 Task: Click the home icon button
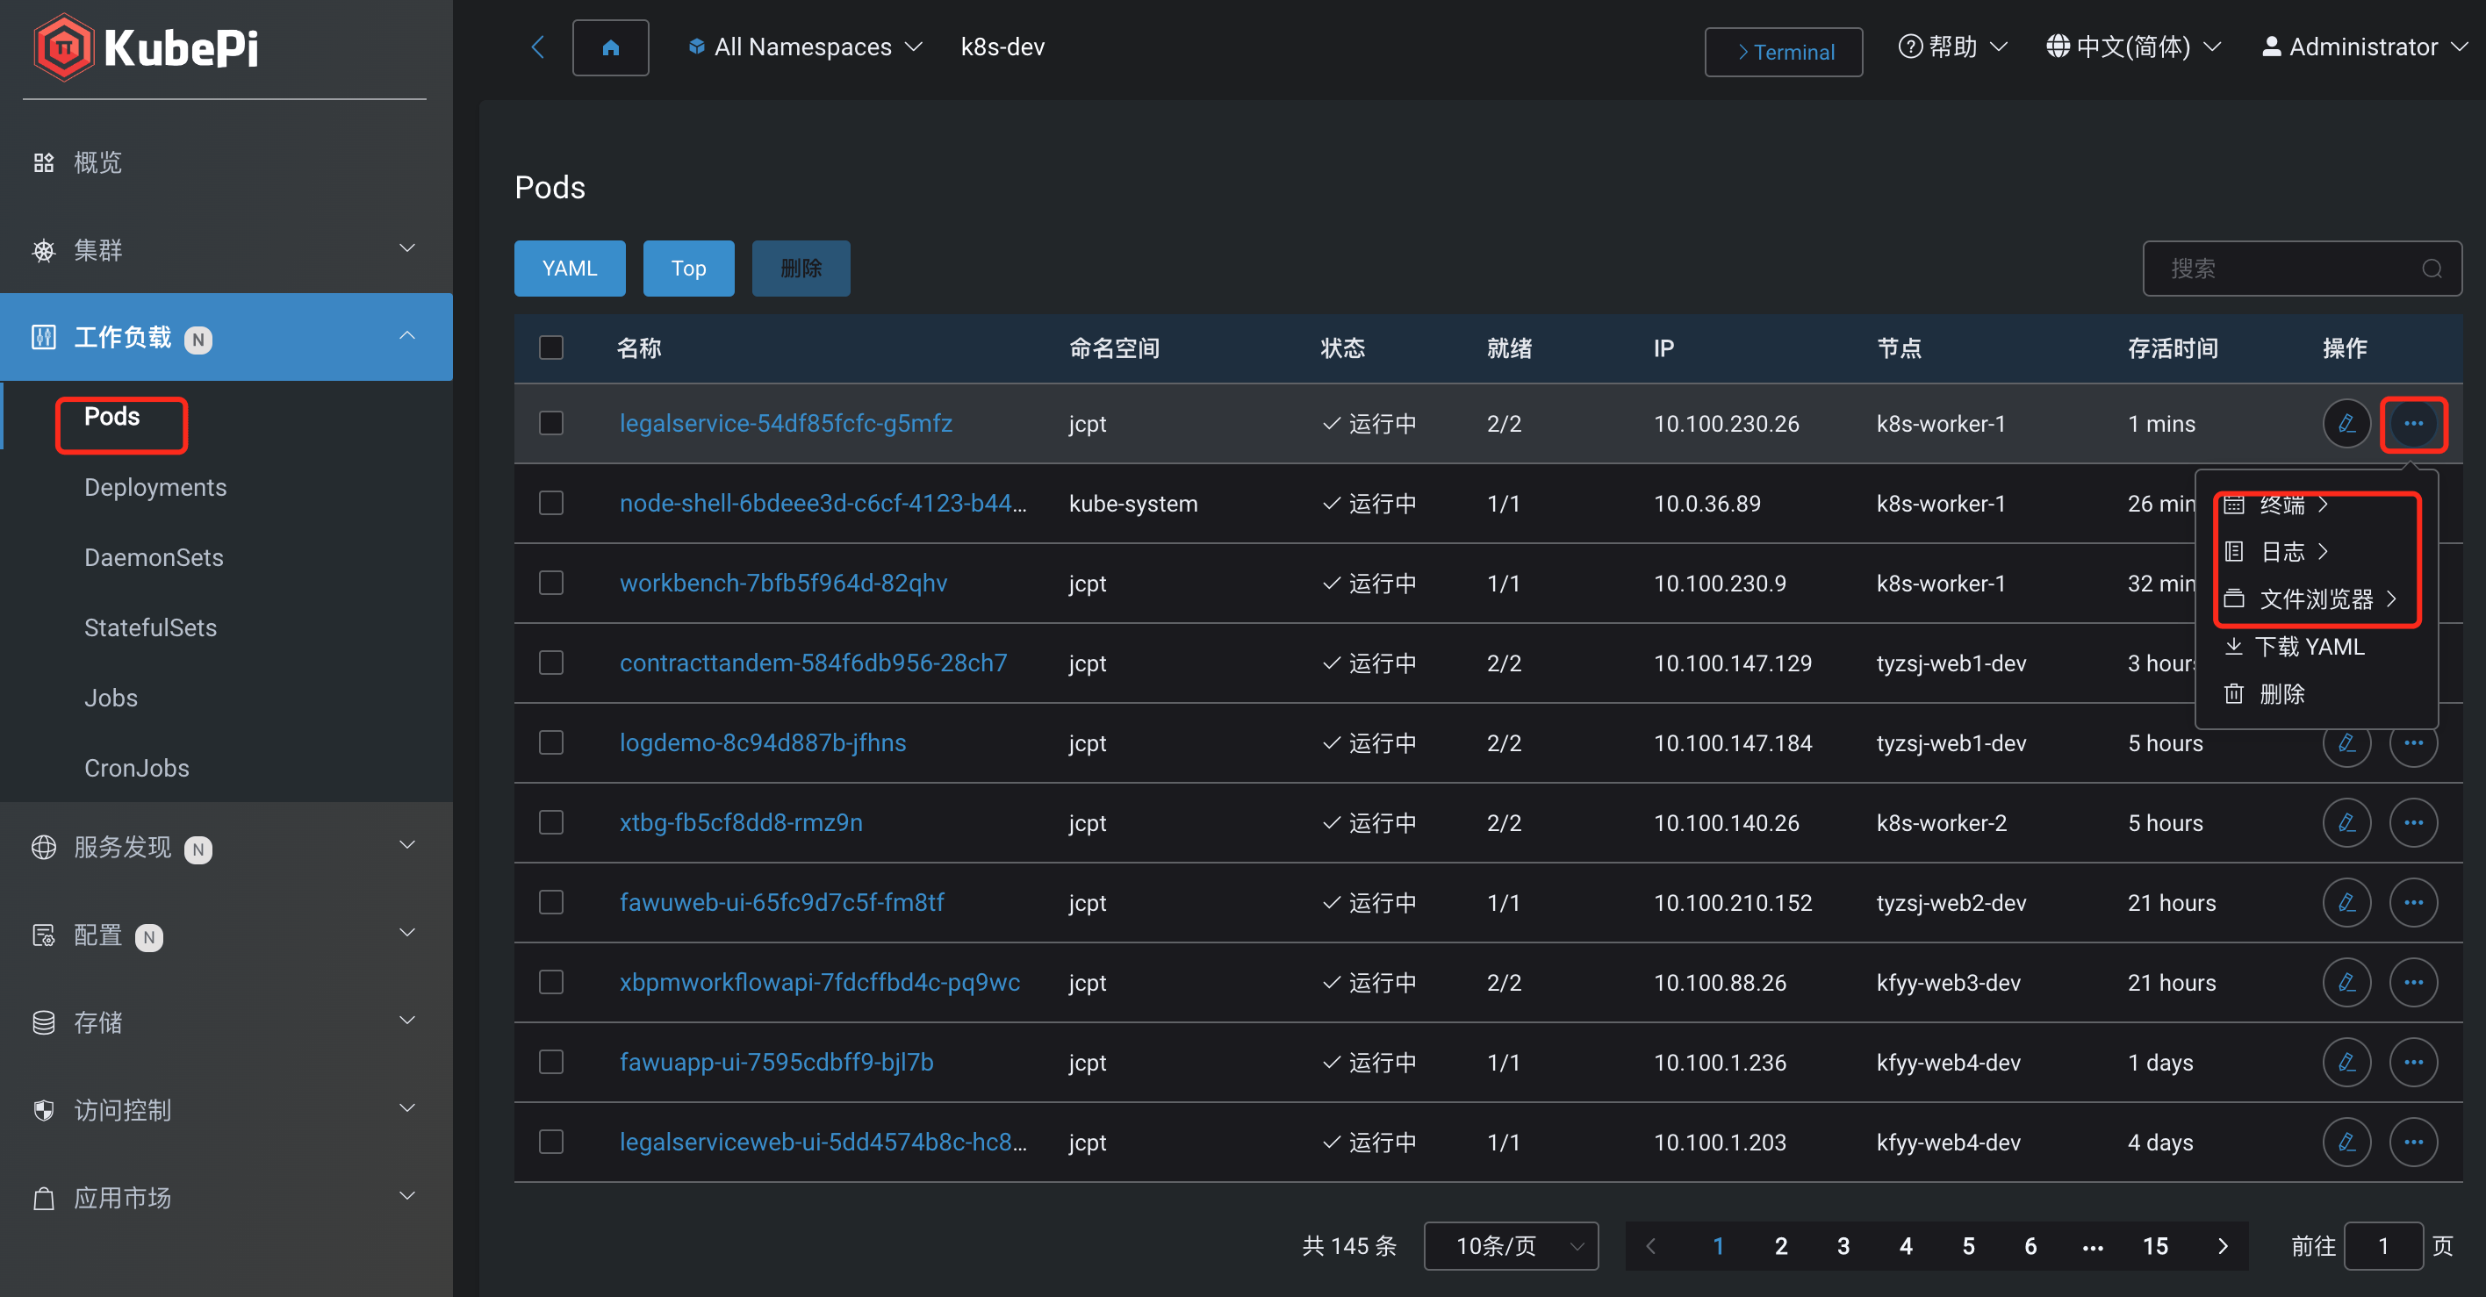point(610,47)
